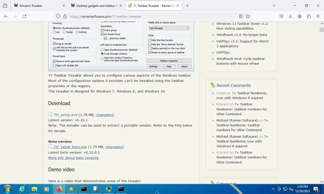Open the Firefox hamburger application menu
Viewport: 324px width, 194px height.
coord(318,16)
